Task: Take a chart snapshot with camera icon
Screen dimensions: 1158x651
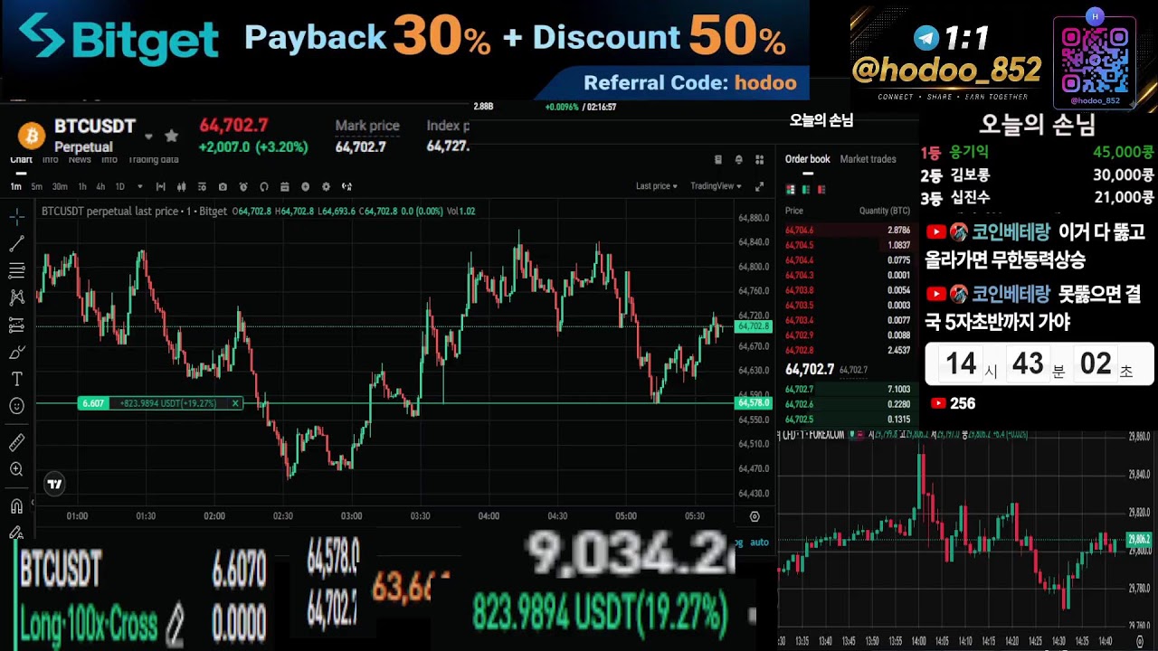Action: point(223,186)
